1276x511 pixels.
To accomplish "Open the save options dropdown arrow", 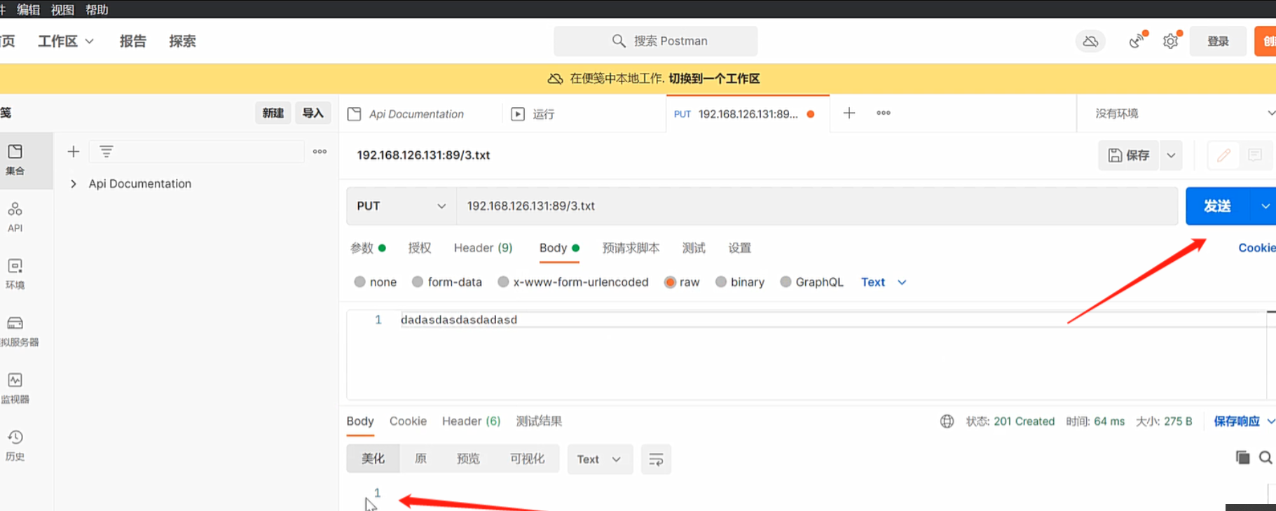I will [x=1171, y=155].
